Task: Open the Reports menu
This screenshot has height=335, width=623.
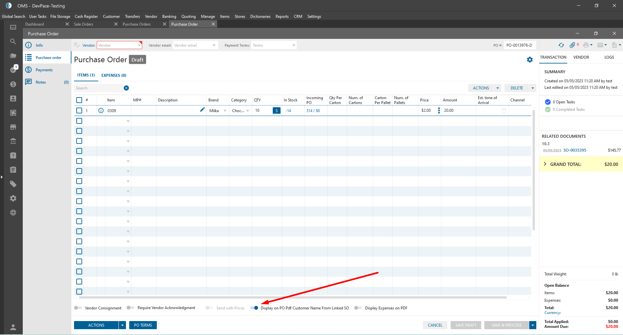Action: coord(282,17)
